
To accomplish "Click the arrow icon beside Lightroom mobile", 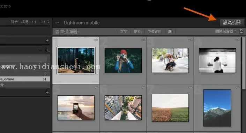I will (x=58, y=23).
